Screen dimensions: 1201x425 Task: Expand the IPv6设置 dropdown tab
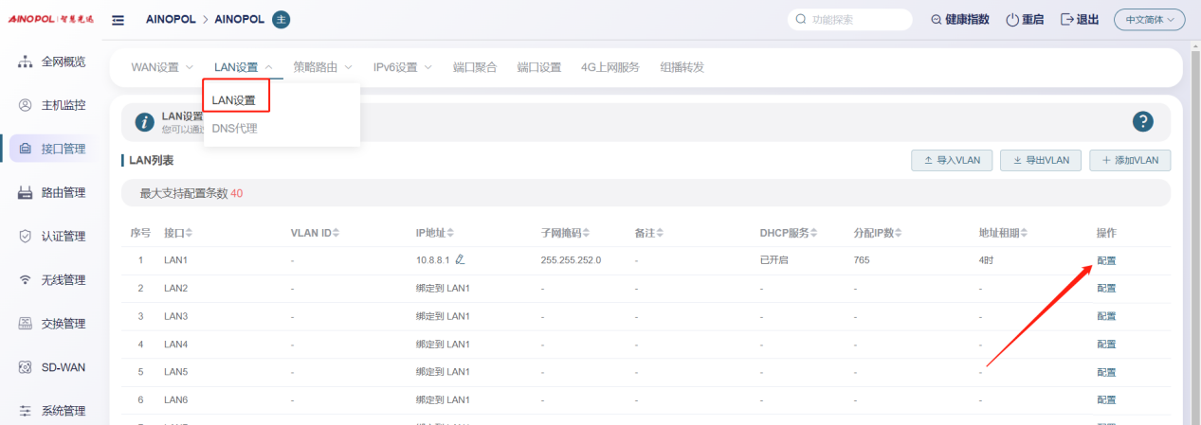point(402,67)
